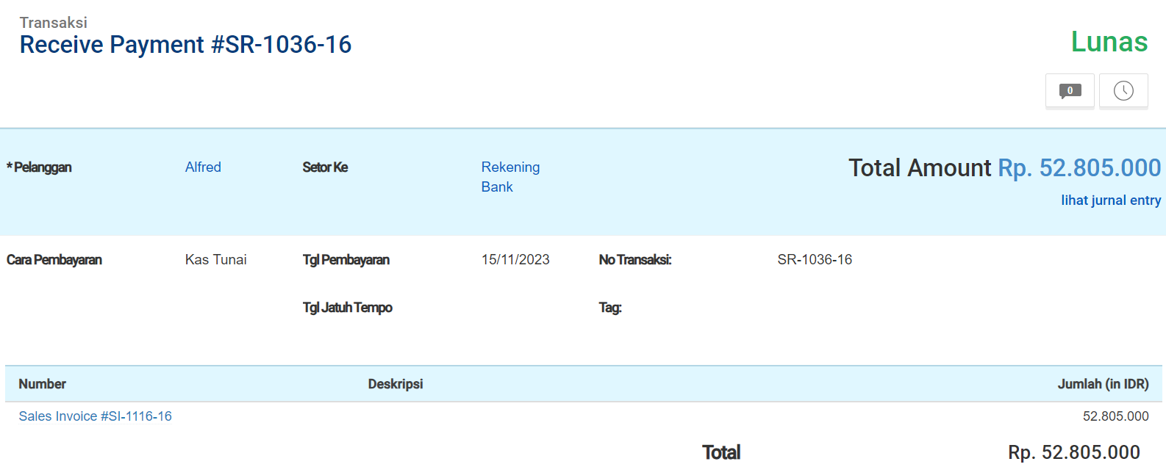Open the transaction history clock icon
The height and width of the screenshot is (467, 1166).
(1123, 91)
